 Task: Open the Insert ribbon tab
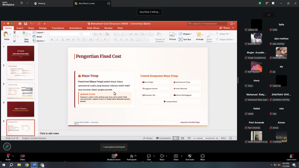[x=20, y=28]
